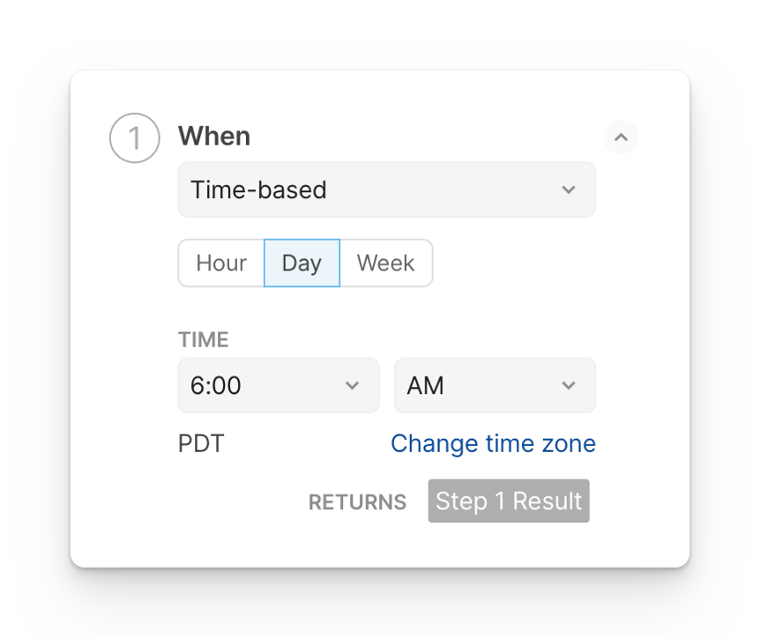Click the TIME field label
Screen dimensions: 760x638
pyautogui.click(x=203, y=340)
